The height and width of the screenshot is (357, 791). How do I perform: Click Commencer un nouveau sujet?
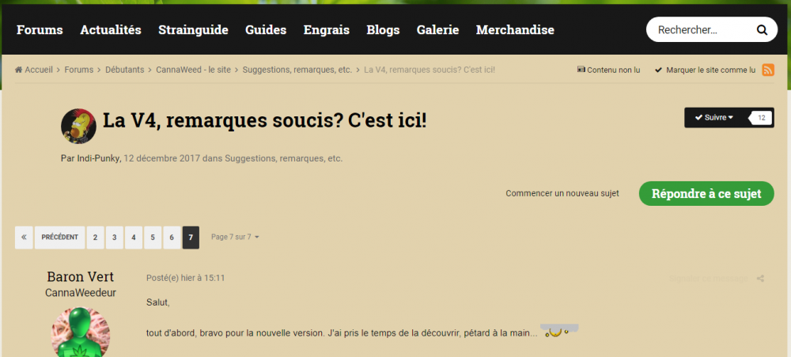(x=562, y=193)
